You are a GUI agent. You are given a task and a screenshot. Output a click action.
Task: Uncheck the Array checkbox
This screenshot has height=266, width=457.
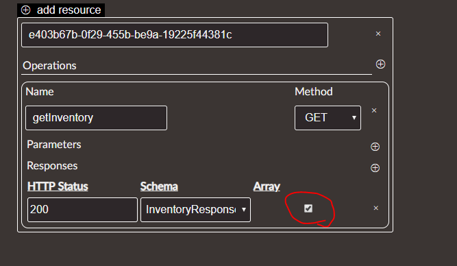(308, 208)
